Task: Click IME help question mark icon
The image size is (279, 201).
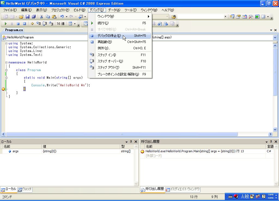Action: click(264, 196)
